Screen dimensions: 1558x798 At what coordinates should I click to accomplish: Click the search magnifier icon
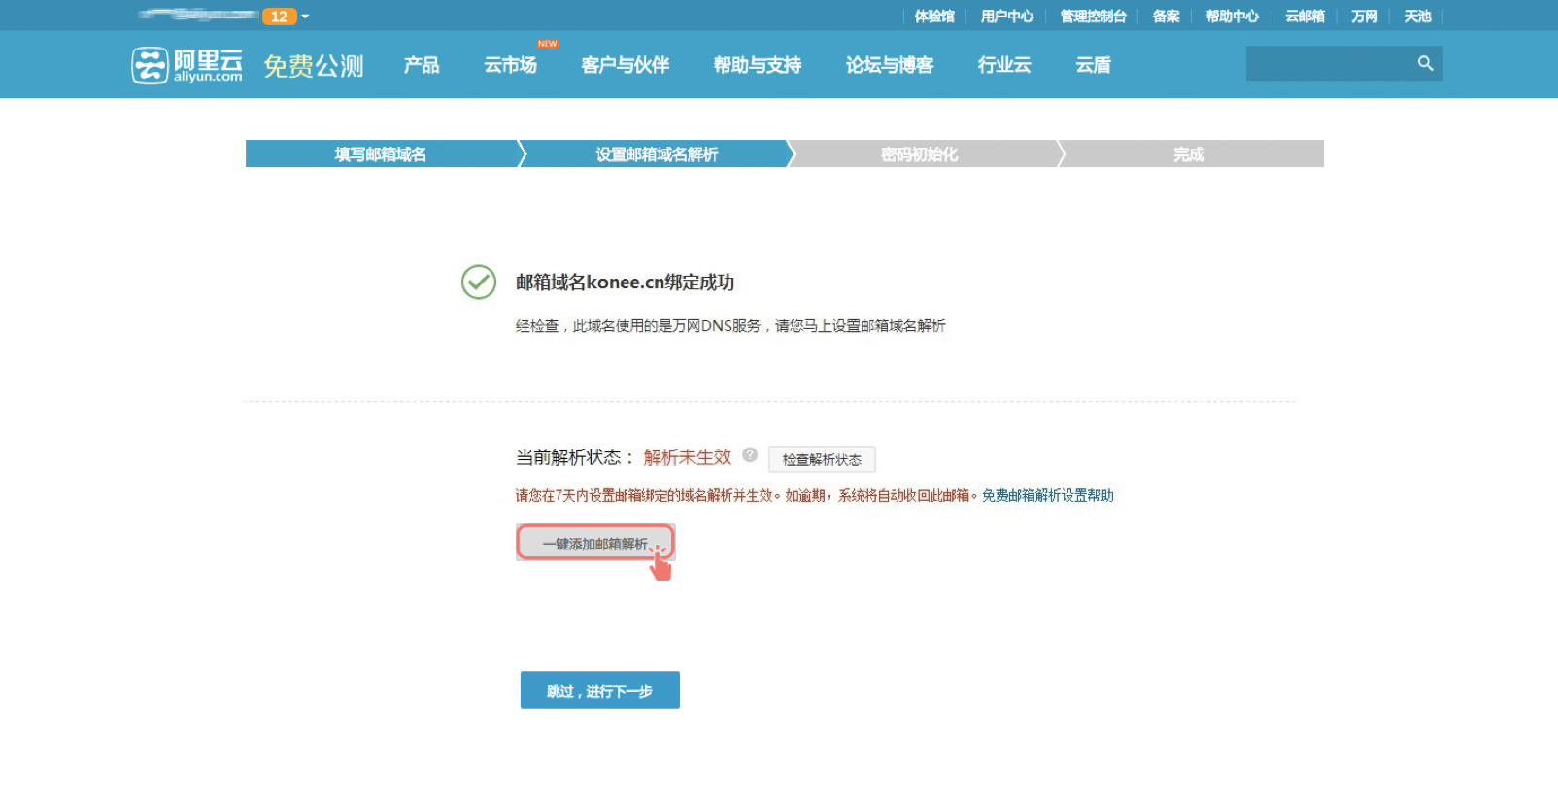click(x=1425, y=63)
